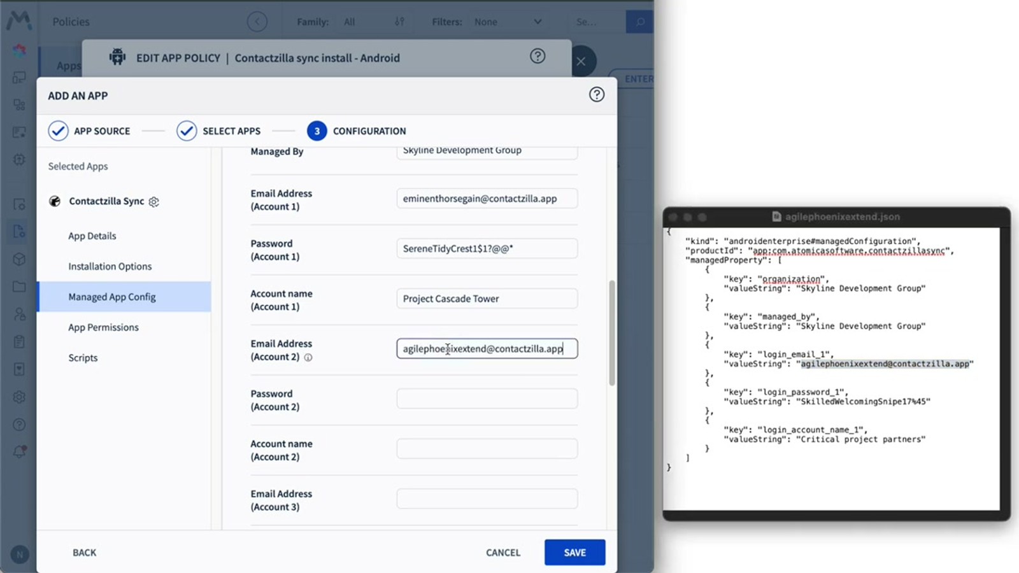Image resolution: width=1019 pixels, height=573 pixels.
Task: Go to the App Source step
Action: 89,131
